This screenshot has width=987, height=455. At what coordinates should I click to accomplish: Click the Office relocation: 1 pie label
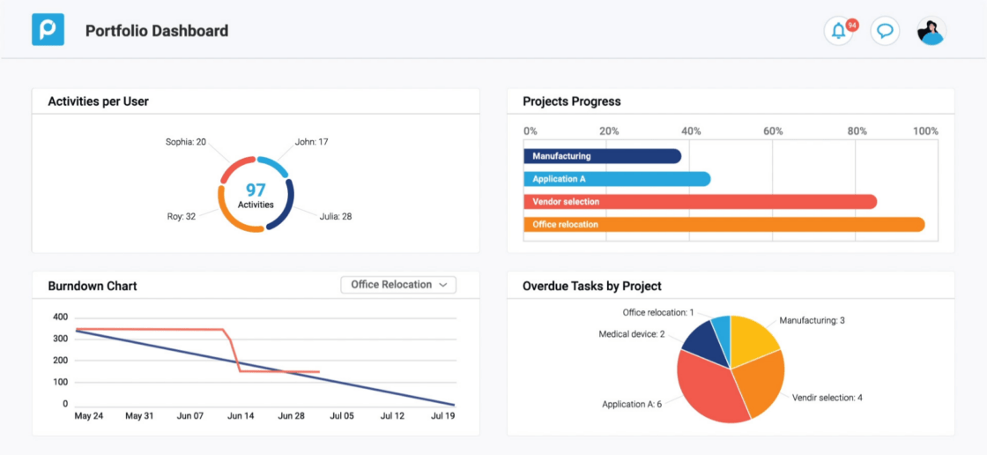[x=658, y=312]
